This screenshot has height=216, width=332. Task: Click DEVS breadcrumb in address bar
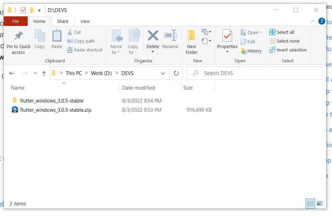[127, 73]
